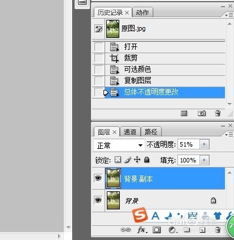The width and height of the screenshot is (234, 240).
Task: Add a layer mask
Action: (x=157, y=230)
